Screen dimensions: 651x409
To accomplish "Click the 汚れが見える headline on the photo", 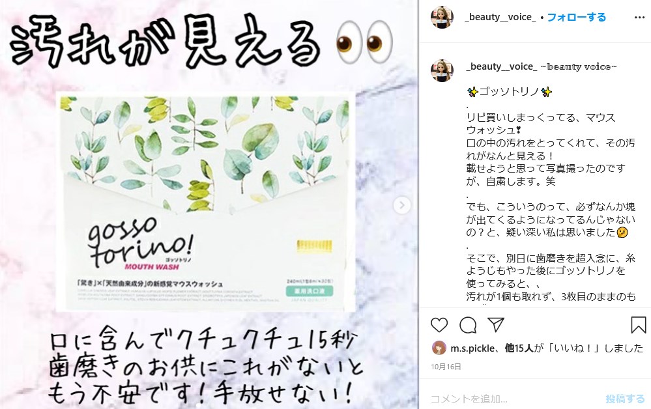I will click(165, 42).
